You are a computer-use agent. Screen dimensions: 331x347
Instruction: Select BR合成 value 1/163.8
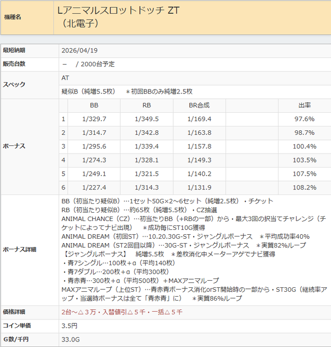click(199, 133)
